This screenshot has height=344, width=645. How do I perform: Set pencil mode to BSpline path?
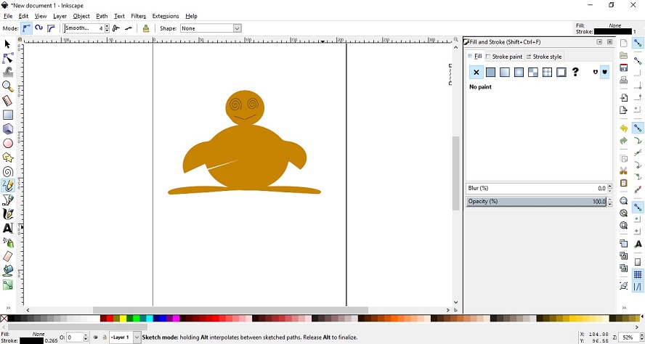click(51, 28)
